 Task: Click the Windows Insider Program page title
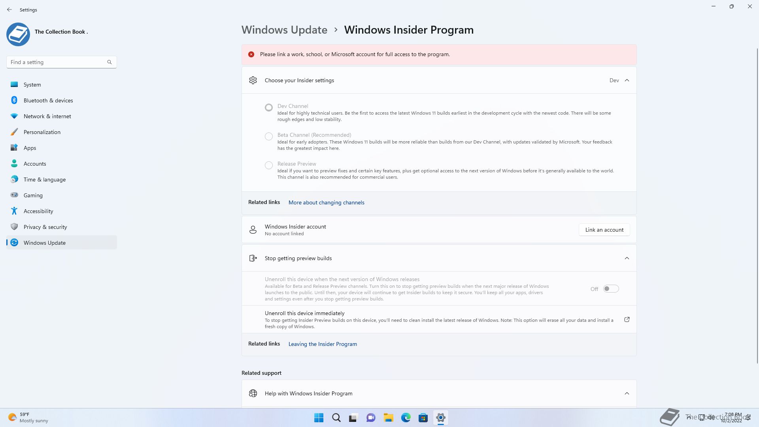(x=409, y=30)
